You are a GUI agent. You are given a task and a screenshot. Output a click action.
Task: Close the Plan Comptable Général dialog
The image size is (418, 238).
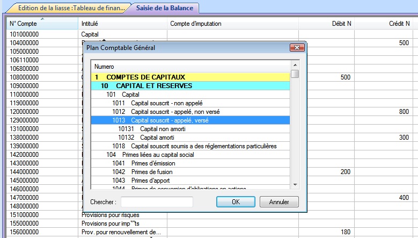pos(297,47)
